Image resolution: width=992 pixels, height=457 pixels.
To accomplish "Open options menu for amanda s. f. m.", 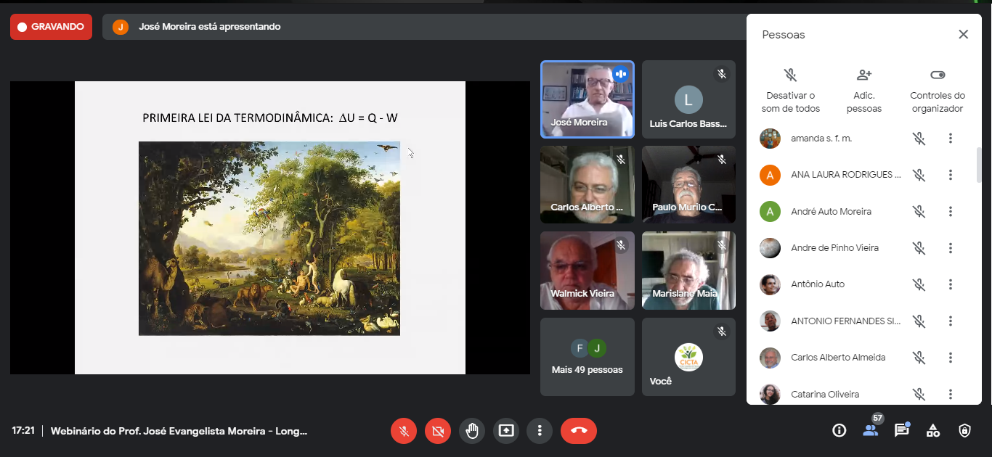I will (951, 139).
